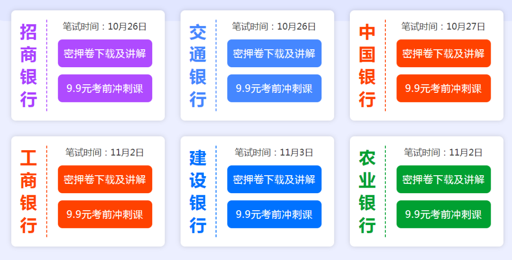Click the 交通银行 blue title
The height and width of the screenshot is (260, 512).
[198, 65]
